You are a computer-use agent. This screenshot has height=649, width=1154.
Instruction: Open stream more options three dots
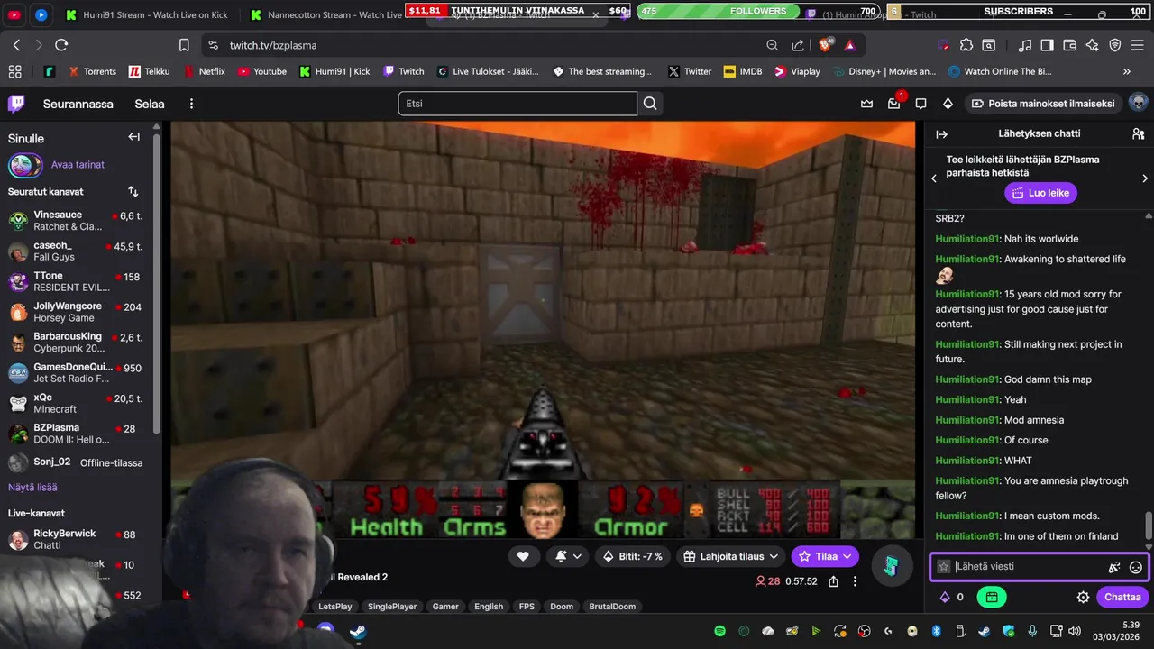[855, 581]
